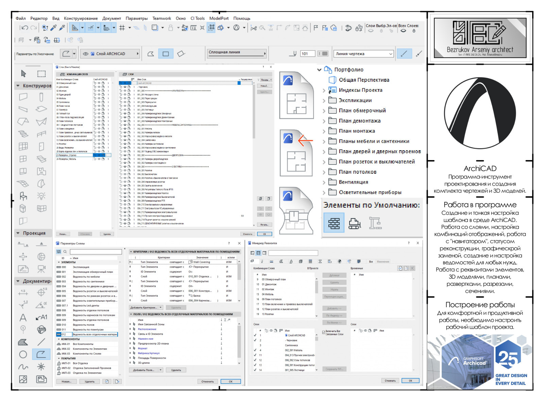
Task: Expand the Экспликации folder
Action: 324,101
